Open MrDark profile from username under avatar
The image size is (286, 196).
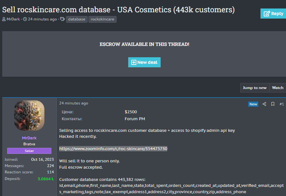(29, 138)
